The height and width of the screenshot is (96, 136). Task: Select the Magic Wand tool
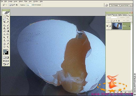click(8, 19)
